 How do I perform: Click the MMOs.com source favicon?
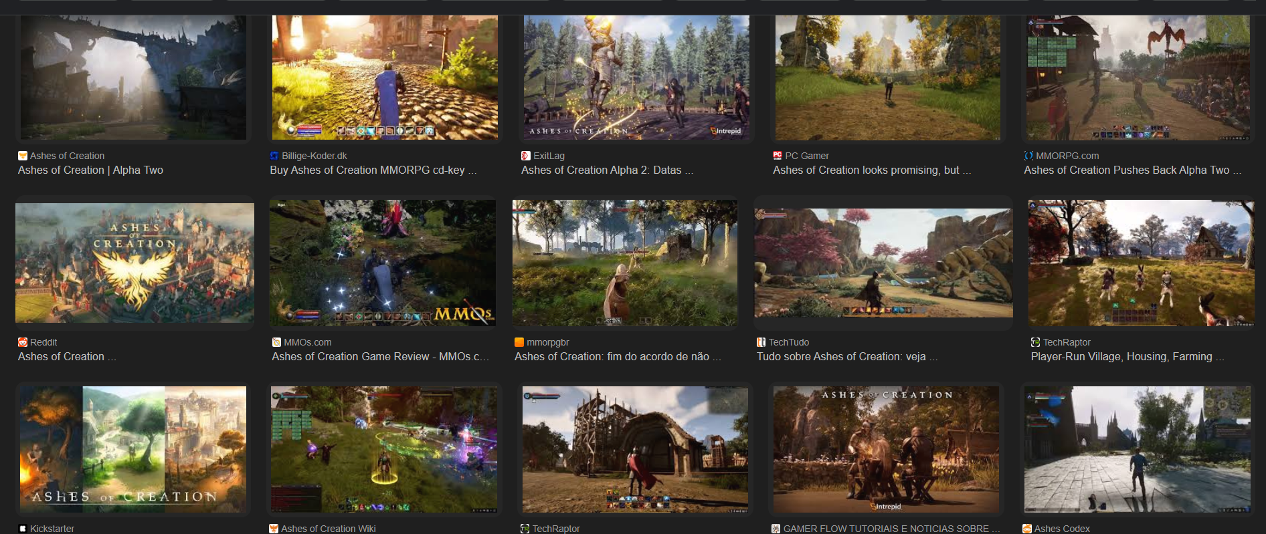[x=276, y=342]
